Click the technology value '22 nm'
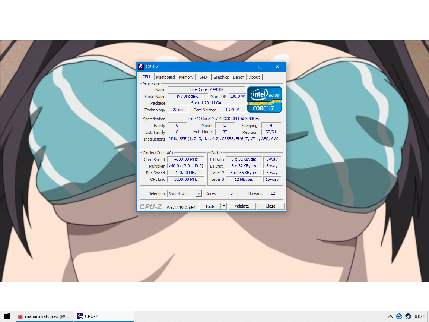Viewport: 429px width, 322px height. tap(178, 110)
